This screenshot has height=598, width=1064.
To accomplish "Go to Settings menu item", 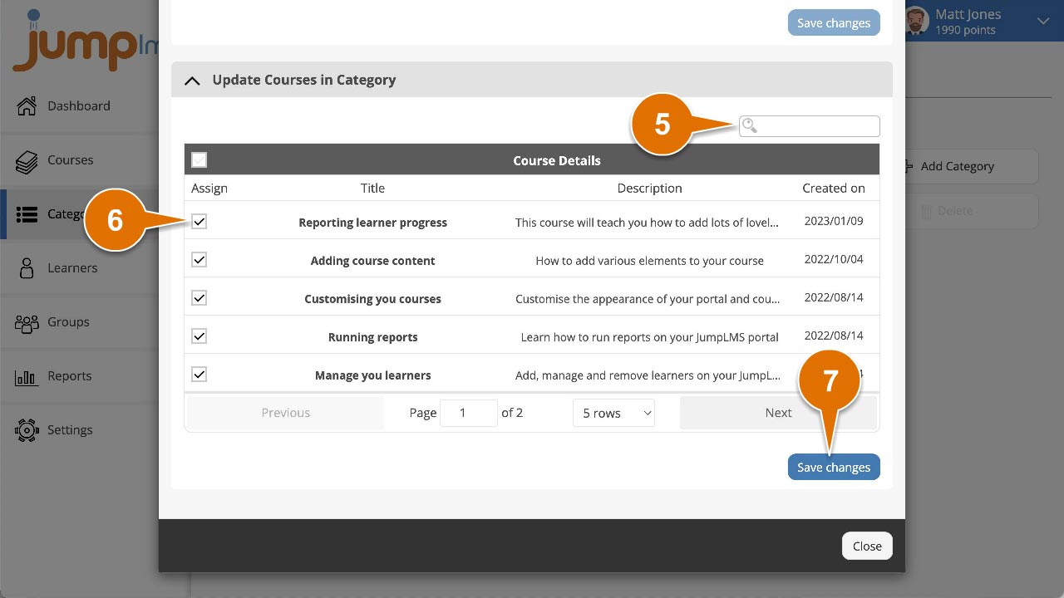I will (x=70, y=430).
